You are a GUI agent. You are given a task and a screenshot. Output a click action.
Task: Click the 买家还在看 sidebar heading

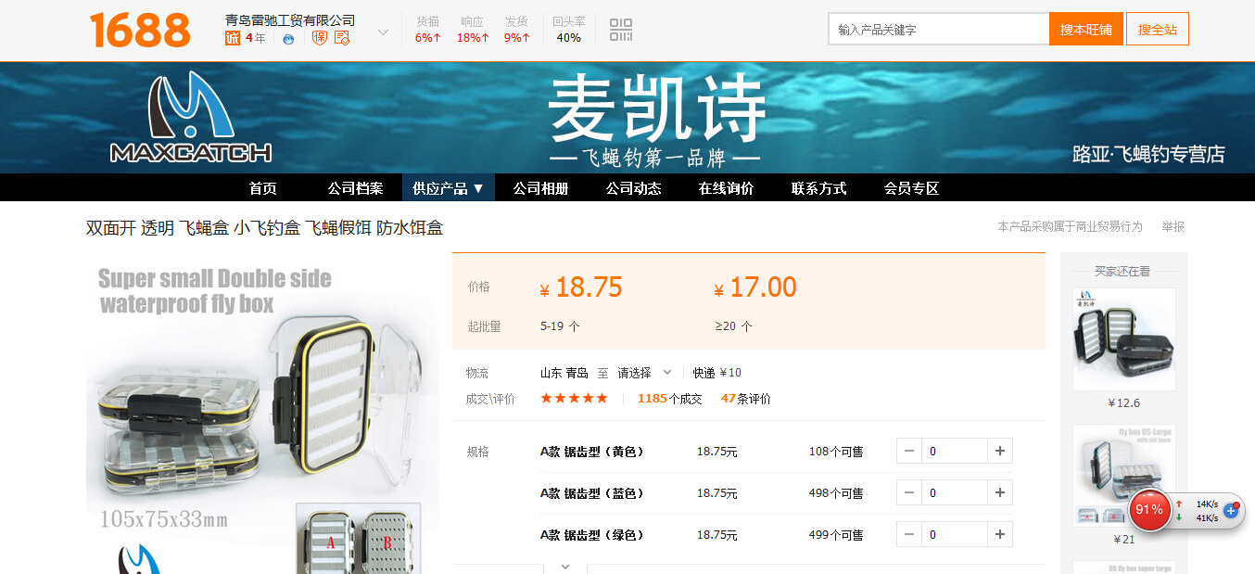pos(1122,272)
